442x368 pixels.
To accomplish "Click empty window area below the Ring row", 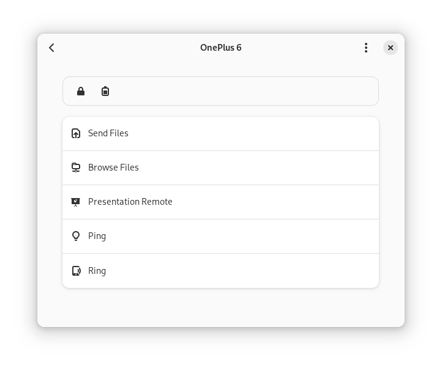I will click(x=220, y=307).
